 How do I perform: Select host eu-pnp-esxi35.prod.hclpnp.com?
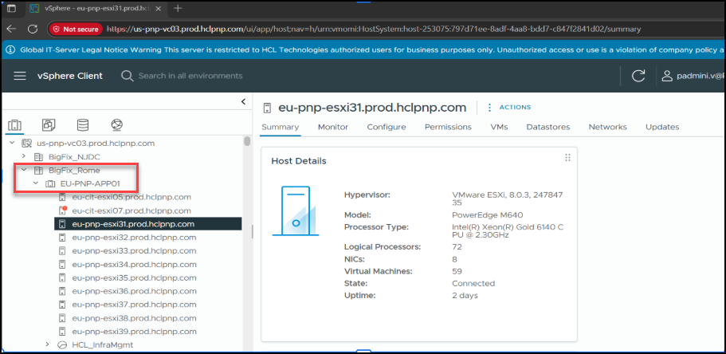pos(134,278)
